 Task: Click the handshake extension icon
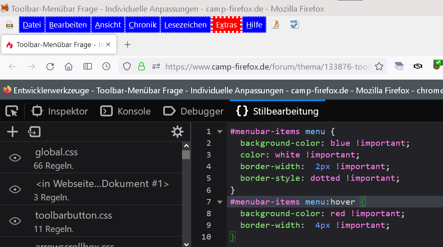click(x=418, y=66)
